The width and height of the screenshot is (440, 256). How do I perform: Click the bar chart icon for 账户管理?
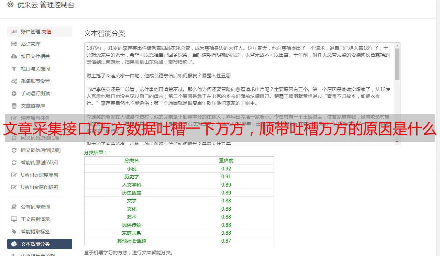click(x=14, y=32)
